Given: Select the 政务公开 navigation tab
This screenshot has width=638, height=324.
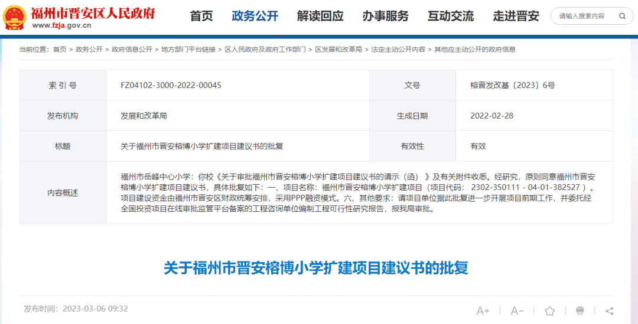Looking at the screenshot, I should [x=255, y=17].
